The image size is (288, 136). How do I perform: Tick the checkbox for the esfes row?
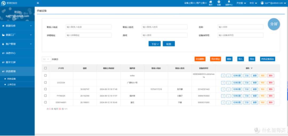(45, 75)
